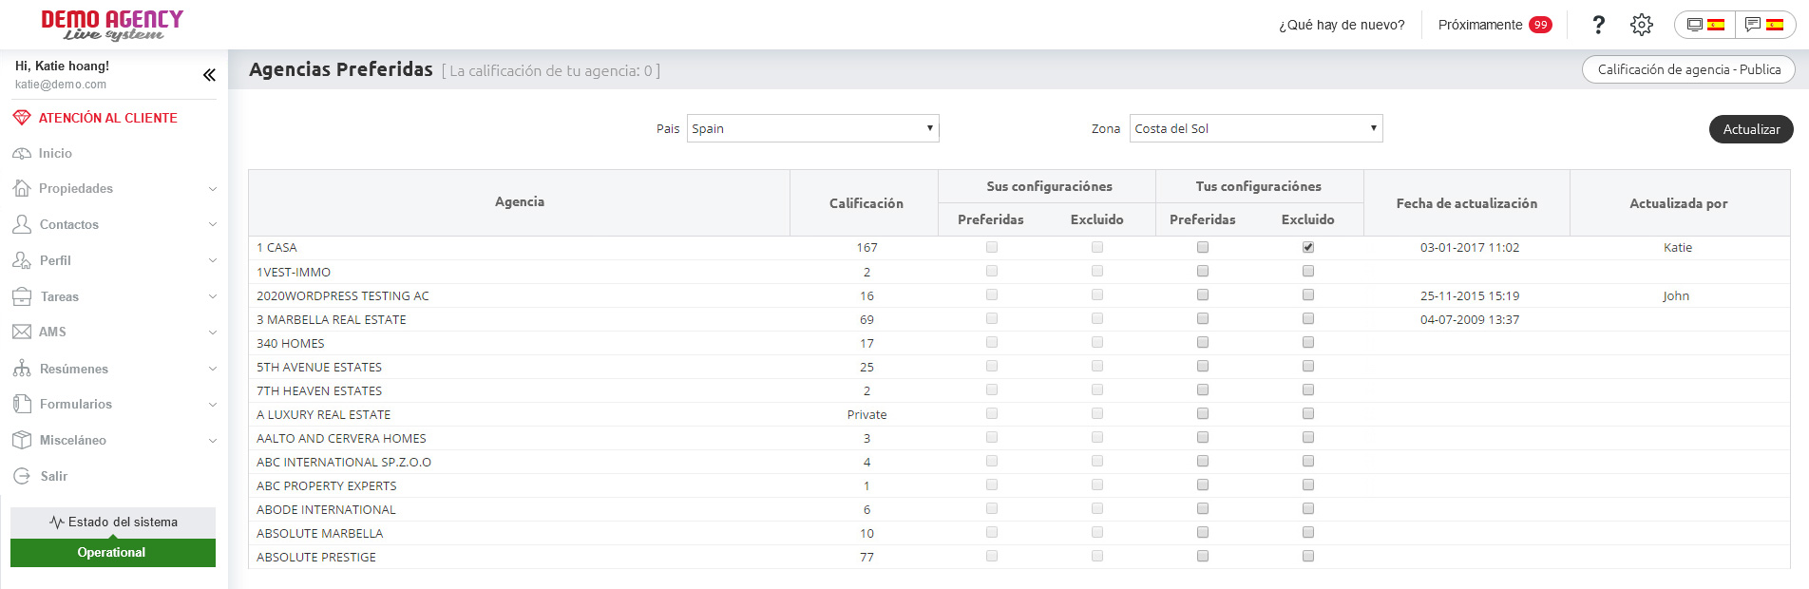Expand the Contactos submenu chevron
The height and width of the screenshot is (589, 1809).
click(x=213, y=225)
